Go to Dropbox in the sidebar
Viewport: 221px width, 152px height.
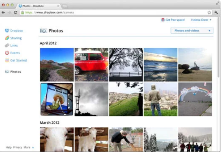coord(16,31)
